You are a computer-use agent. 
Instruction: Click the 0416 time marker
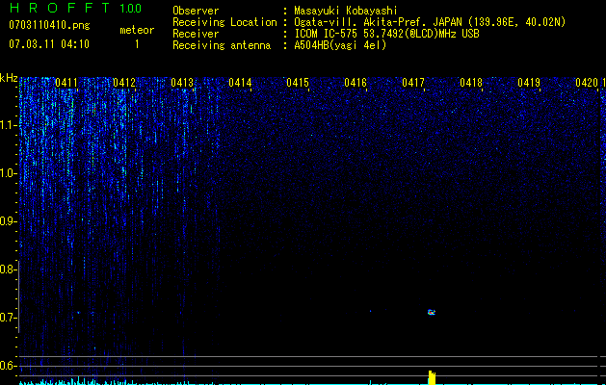pyautogui.click(x=356, y=83)
